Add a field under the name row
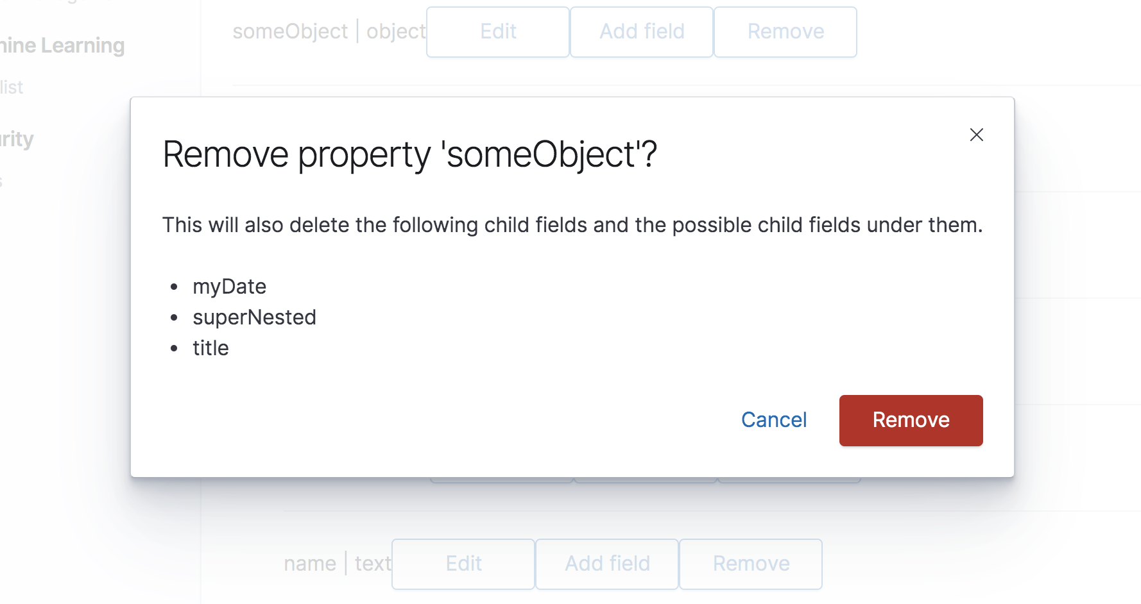 [607, 564]
